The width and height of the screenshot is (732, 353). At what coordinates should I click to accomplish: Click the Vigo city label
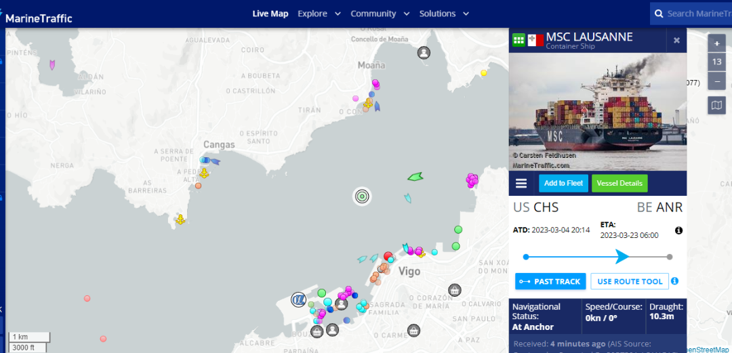click(409, 271)
